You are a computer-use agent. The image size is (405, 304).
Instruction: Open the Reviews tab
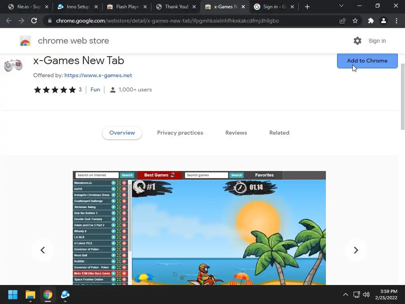click(x=236, y=133)
